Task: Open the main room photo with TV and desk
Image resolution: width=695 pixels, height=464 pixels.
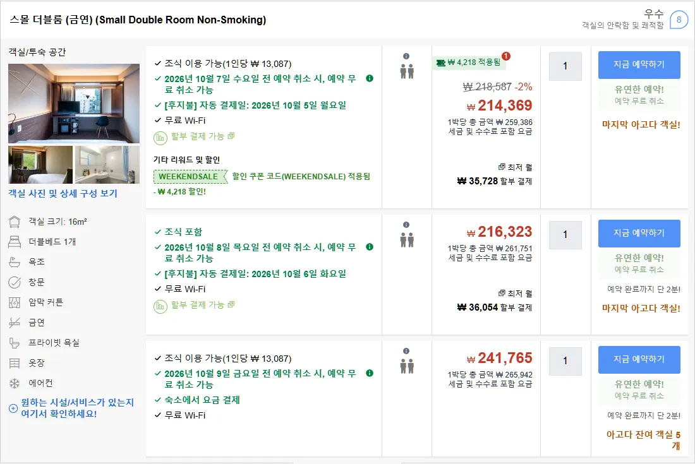Action: [73, 104]
